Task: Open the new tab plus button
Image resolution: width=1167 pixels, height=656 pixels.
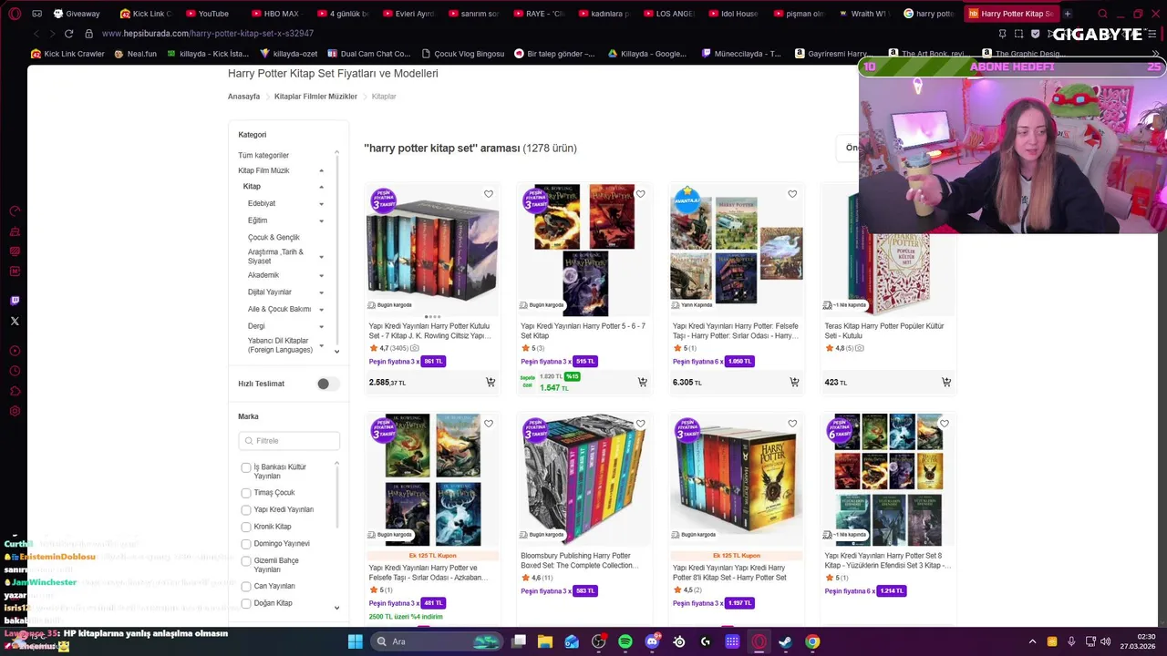Action: click(x=1068, y=14)
